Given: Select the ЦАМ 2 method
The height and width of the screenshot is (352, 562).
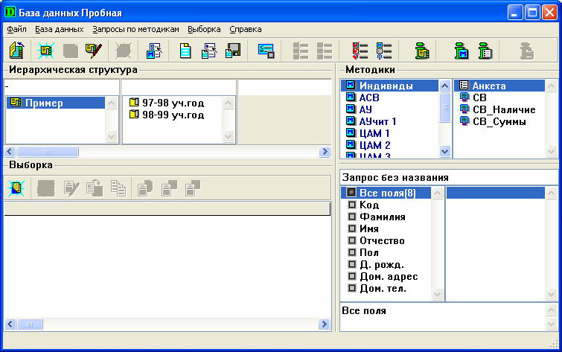Looking at the screenshot, I should (x=368, y=145).
